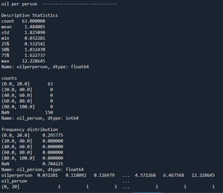Click "Name: oil_person, dtype: float64" line
223x193 pixels.
point(43,169)
